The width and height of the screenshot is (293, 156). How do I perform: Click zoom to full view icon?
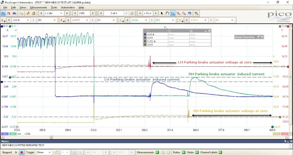[196, 13]
